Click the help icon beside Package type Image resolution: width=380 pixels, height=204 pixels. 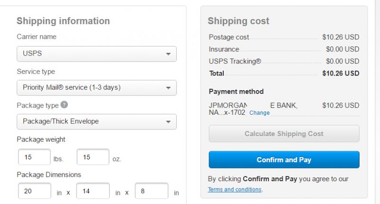tap(64, 105)
